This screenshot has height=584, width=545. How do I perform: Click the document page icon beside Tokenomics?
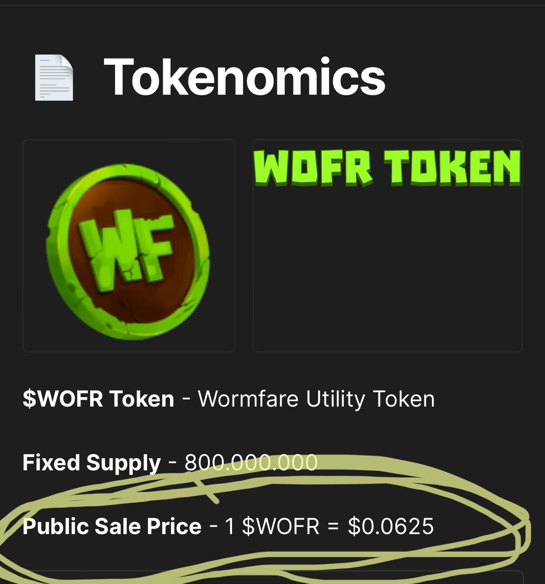coord(54,78)
